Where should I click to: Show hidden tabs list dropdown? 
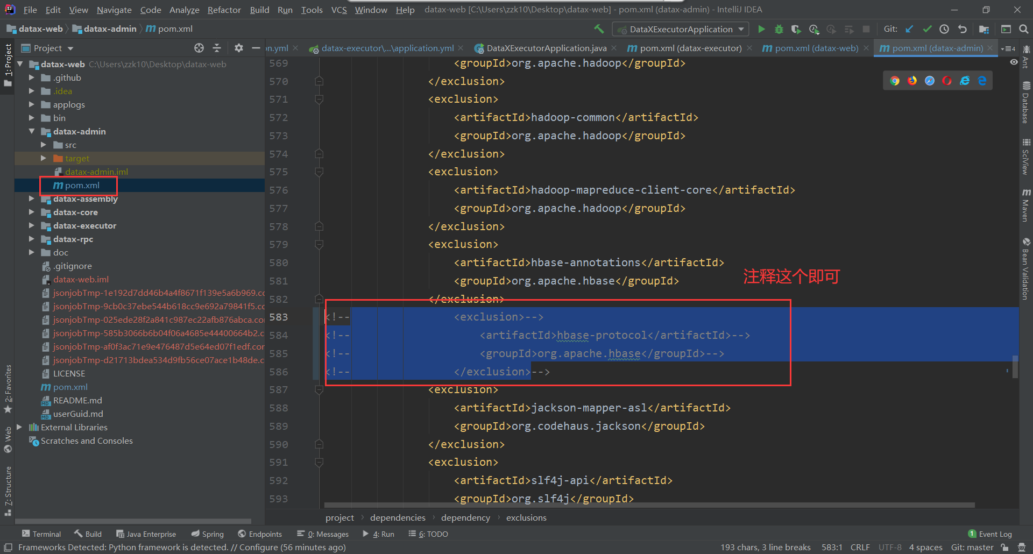click(x=1009, y=48)
